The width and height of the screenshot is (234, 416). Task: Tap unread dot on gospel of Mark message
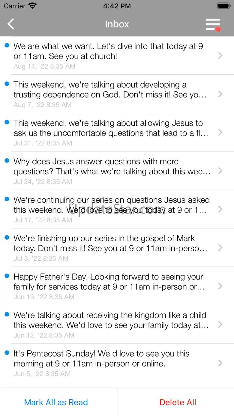7,238
